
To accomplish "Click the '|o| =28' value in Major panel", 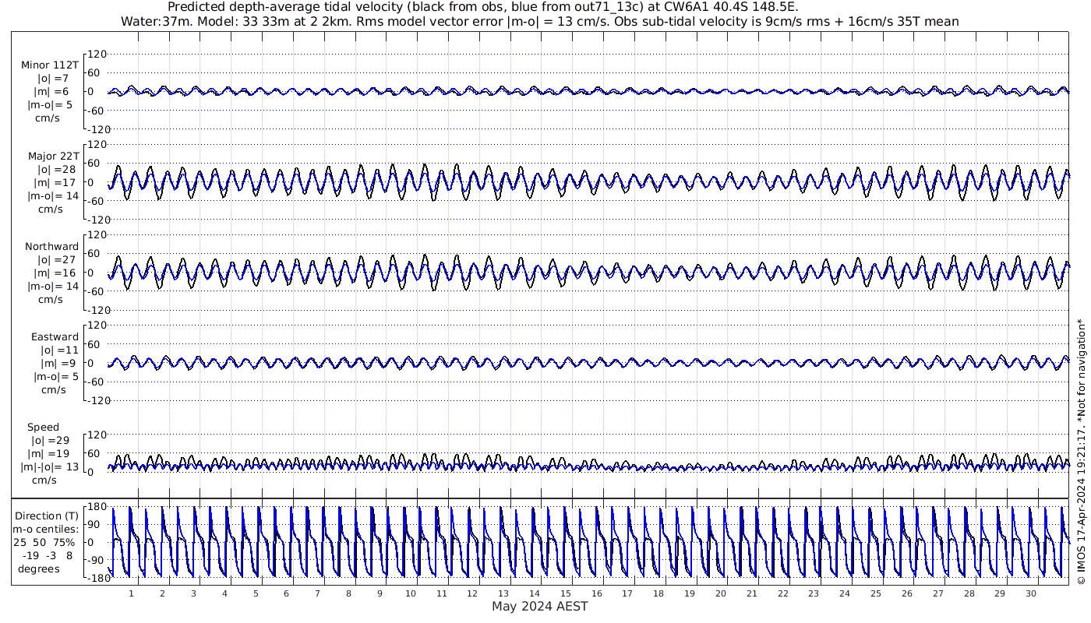I will click(58, 169).
